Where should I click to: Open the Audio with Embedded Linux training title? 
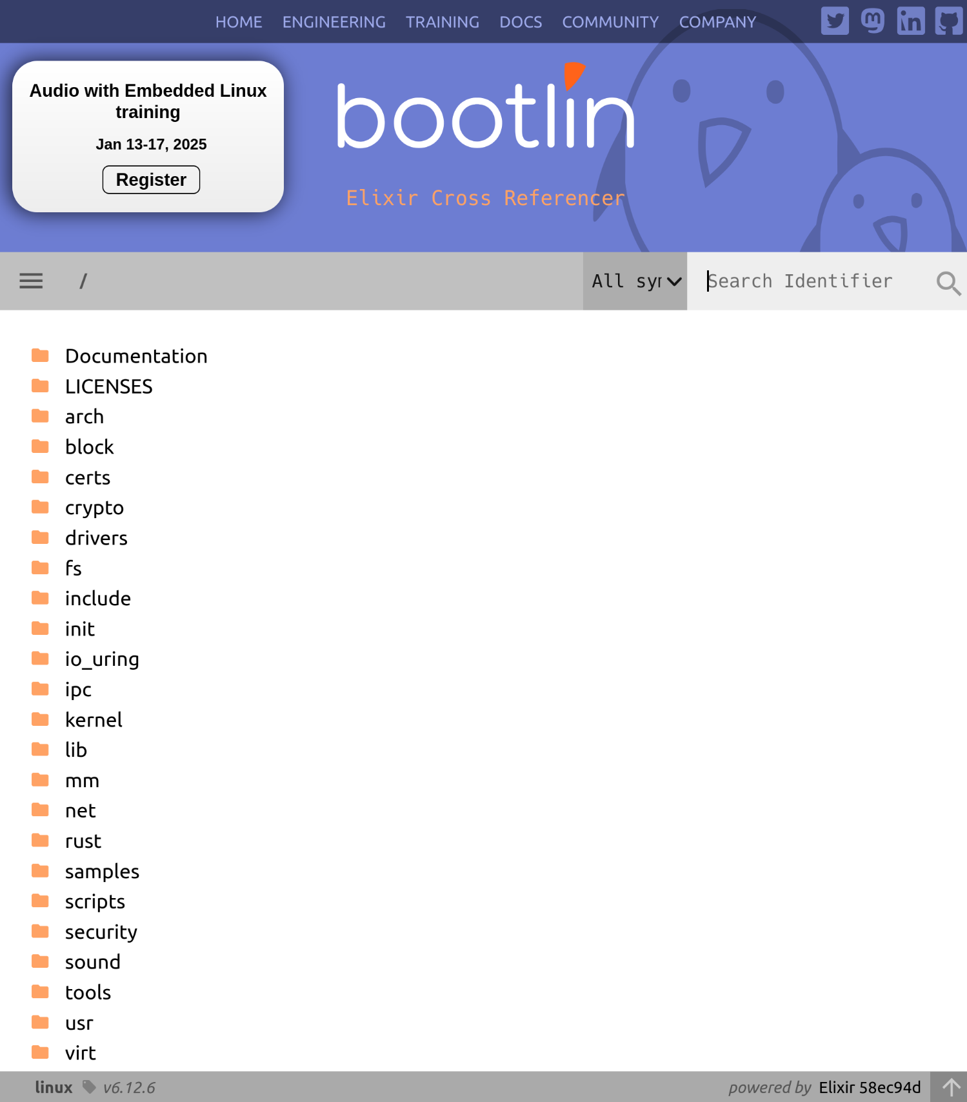[148, 101]
